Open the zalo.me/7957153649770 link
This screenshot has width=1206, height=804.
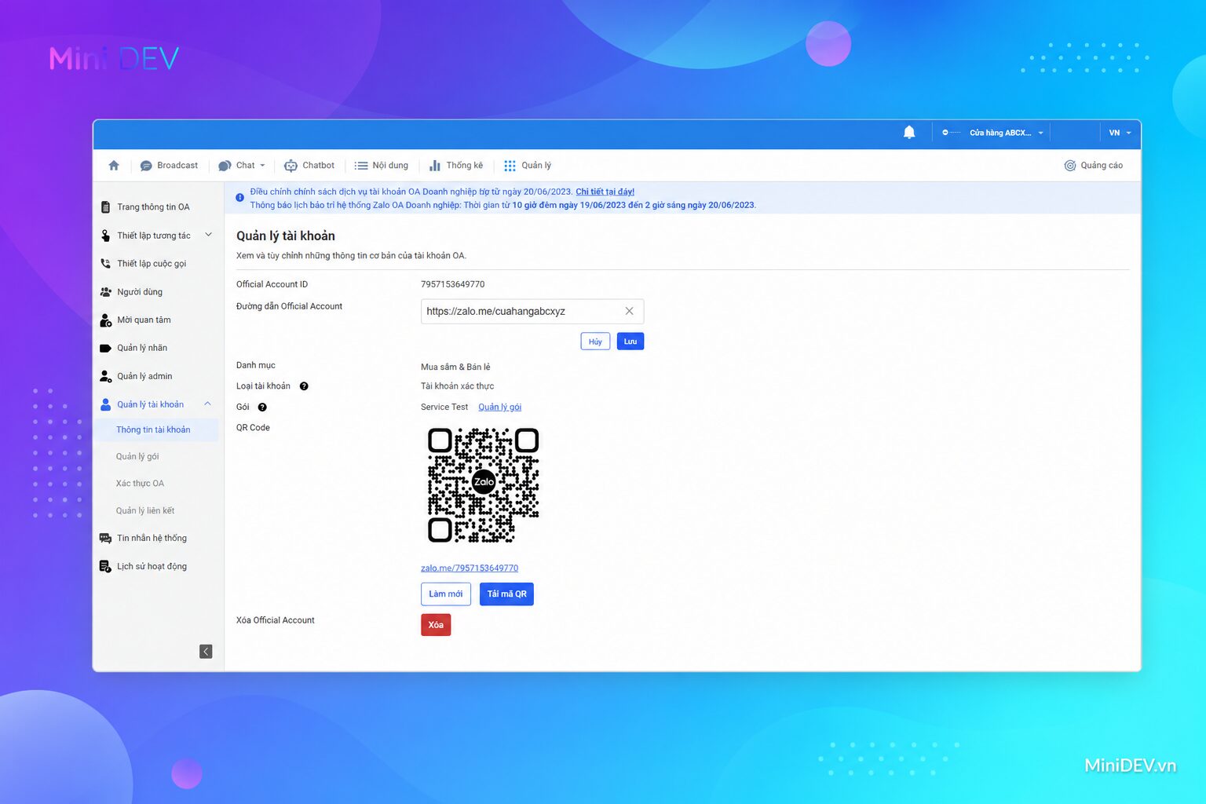point(470,568)
